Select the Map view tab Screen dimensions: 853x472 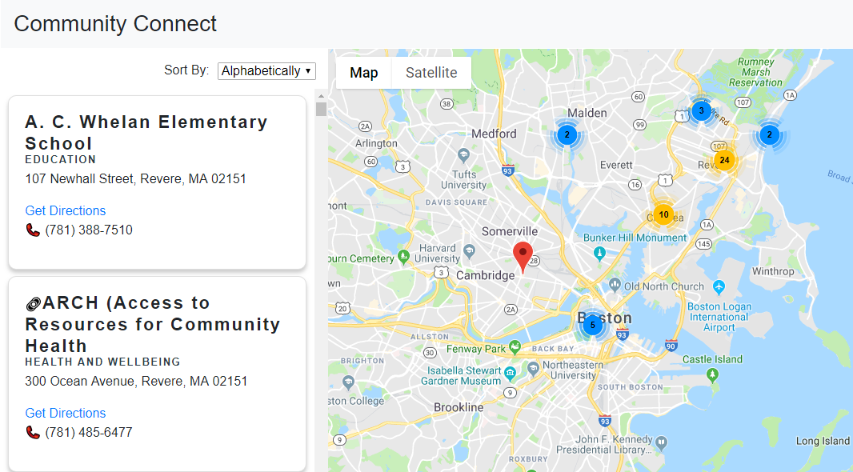363,73
